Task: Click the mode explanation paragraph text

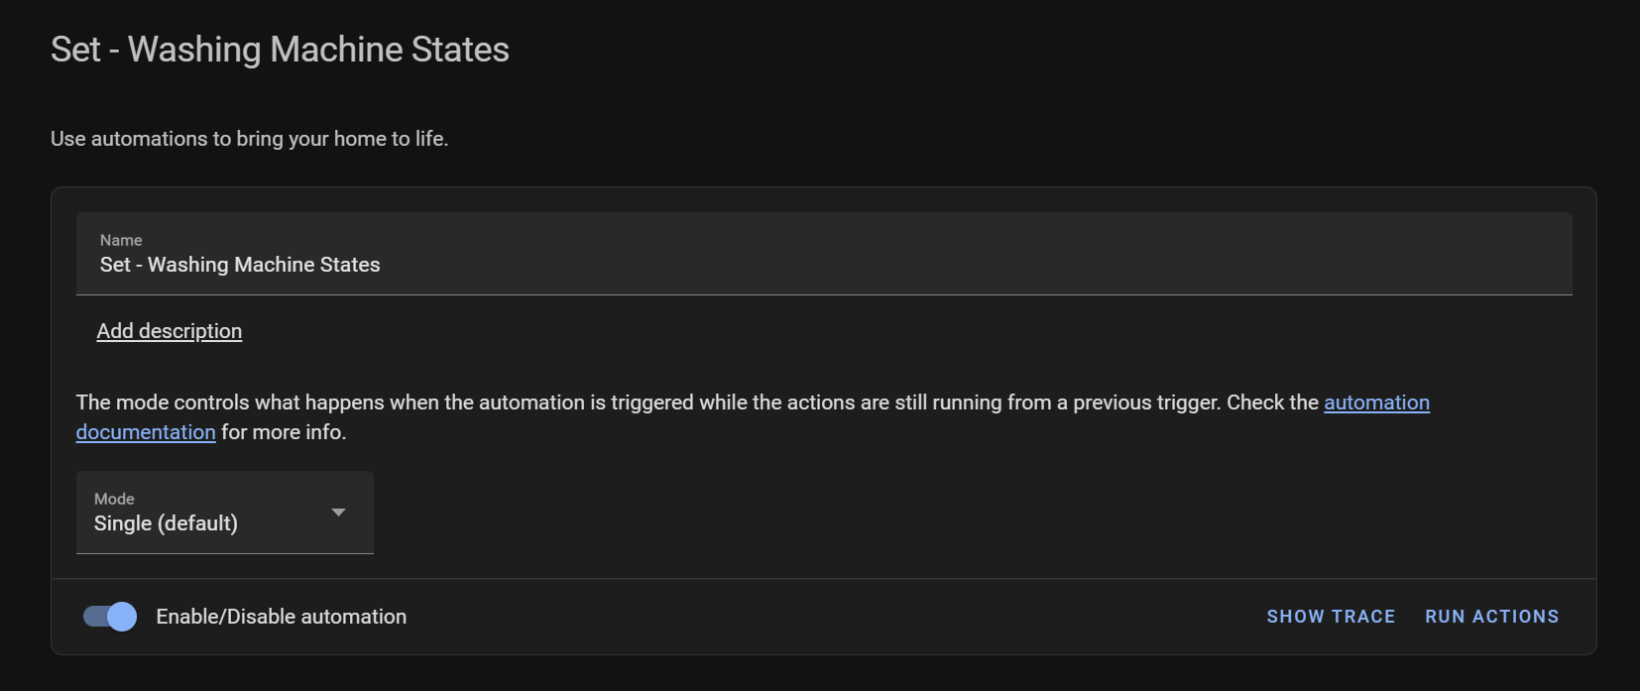Action: click(644, 403)
